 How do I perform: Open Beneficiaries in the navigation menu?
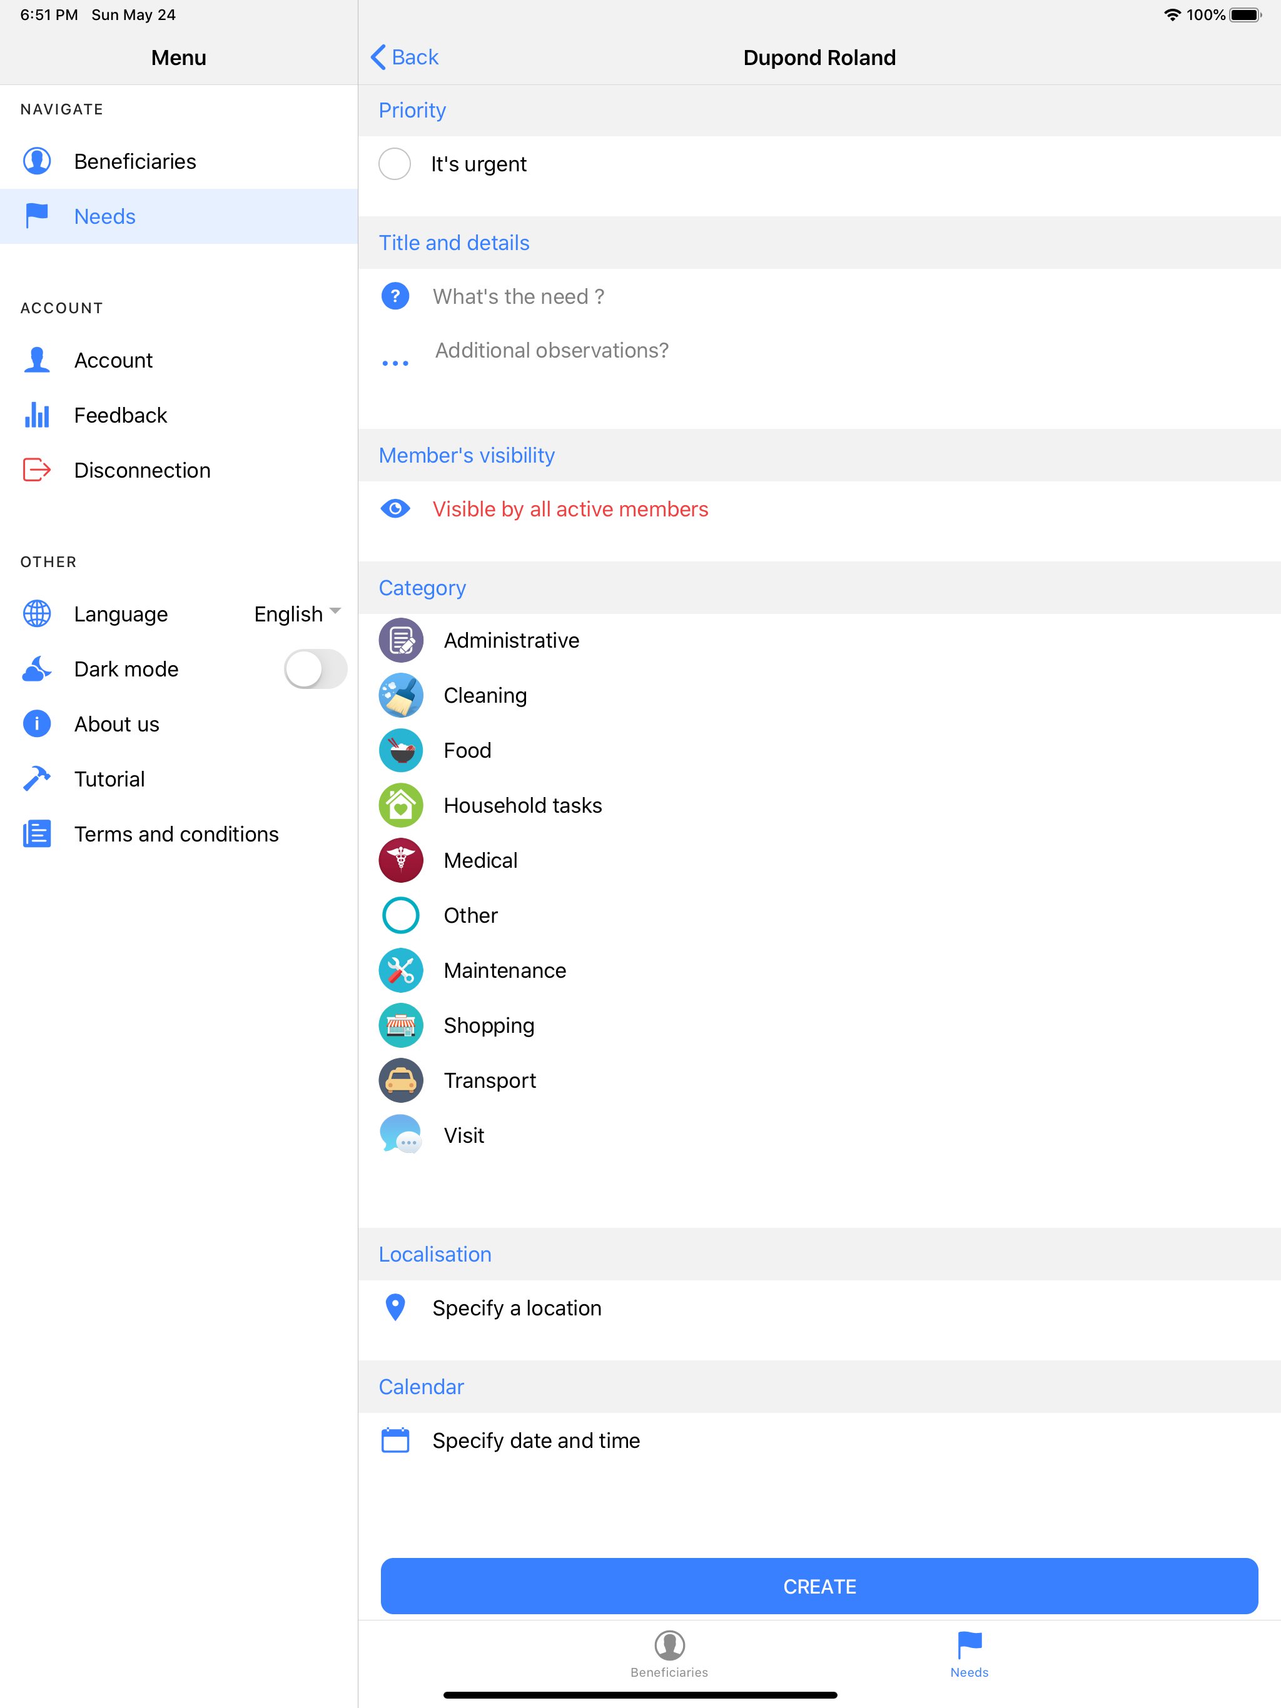click(178, 161)
